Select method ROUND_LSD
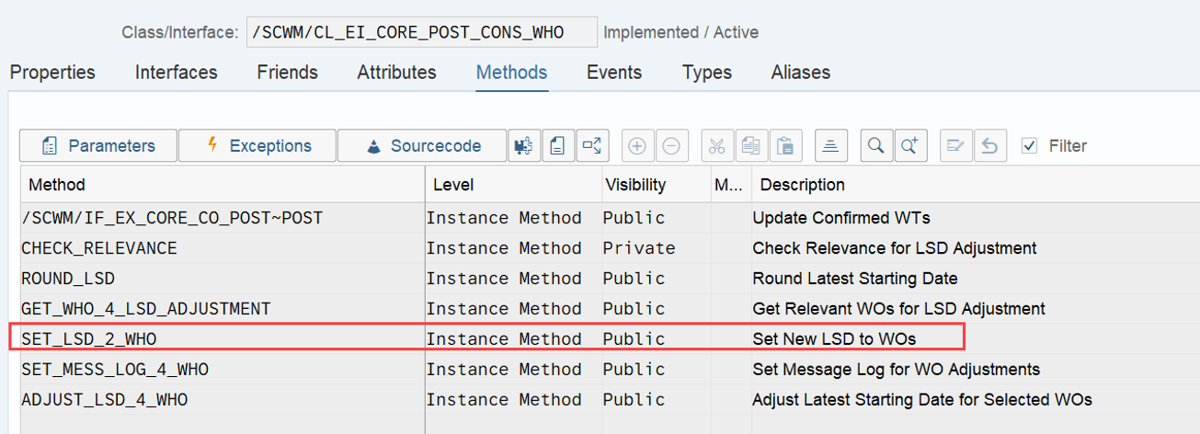This screenshot has height=434, width=1200. (x=68, y=279)
